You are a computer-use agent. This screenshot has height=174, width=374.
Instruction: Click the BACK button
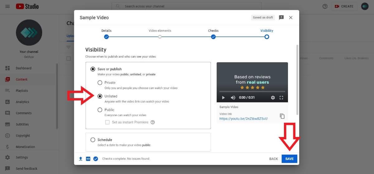pyautogui.click(x=273, y=159)
